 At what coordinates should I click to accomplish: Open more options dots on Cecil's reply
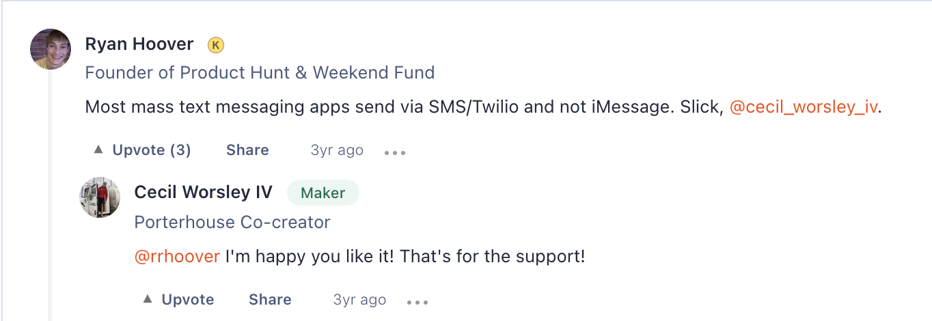(417, 302)
